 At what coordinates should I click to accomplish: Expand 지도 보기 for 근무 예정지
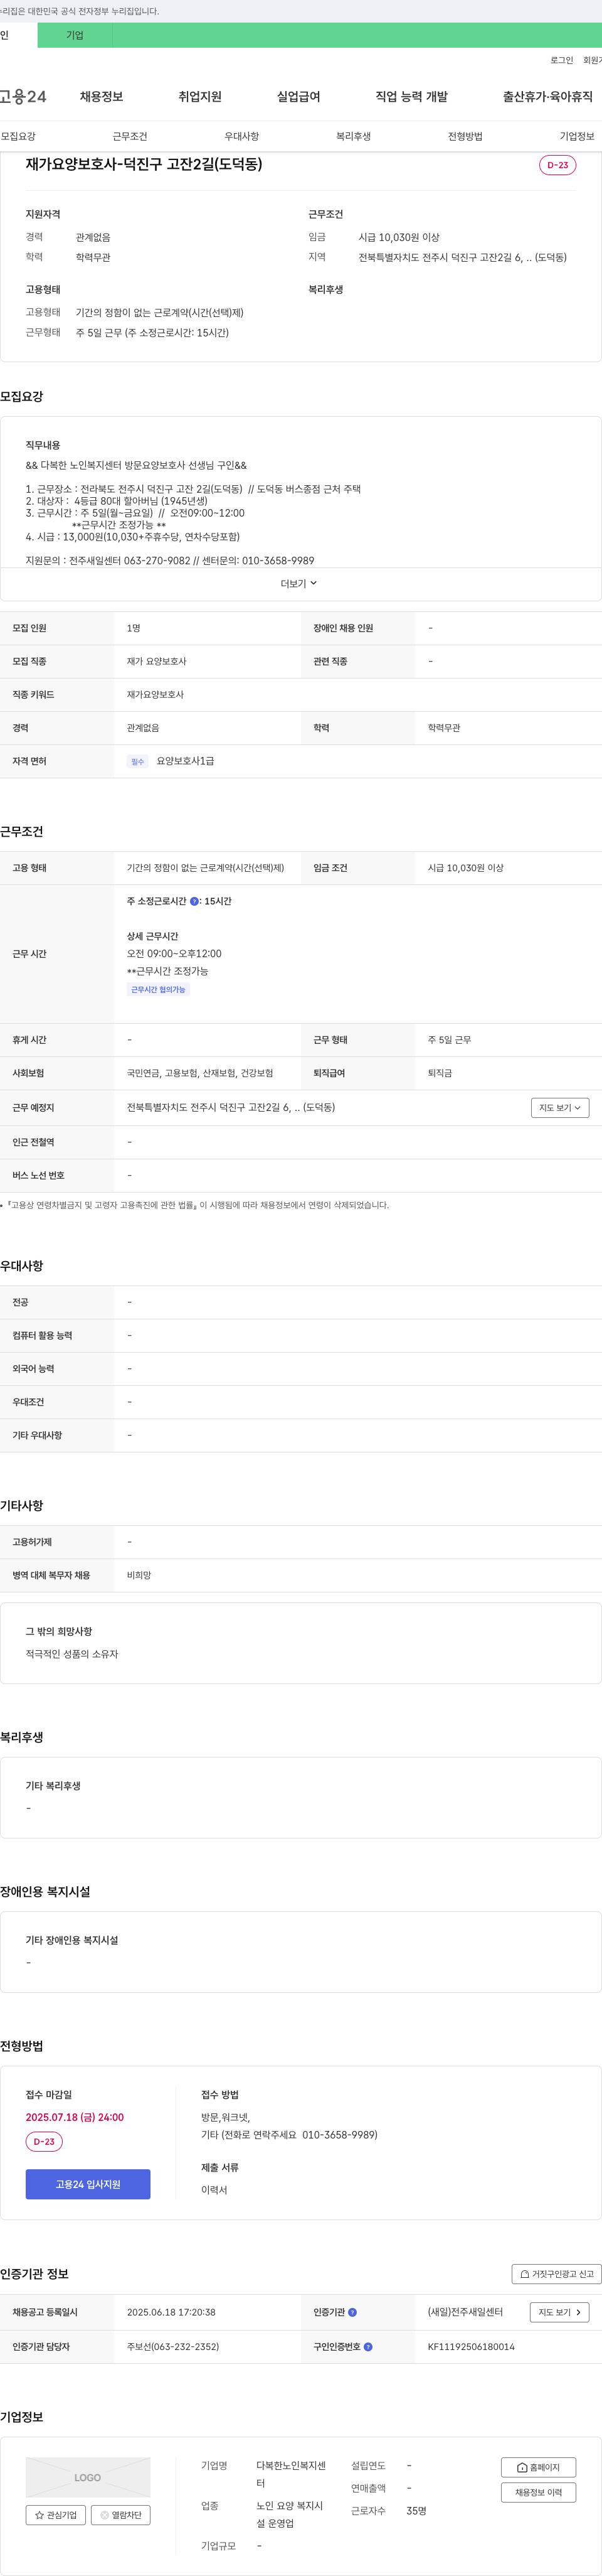[560, 1107]
